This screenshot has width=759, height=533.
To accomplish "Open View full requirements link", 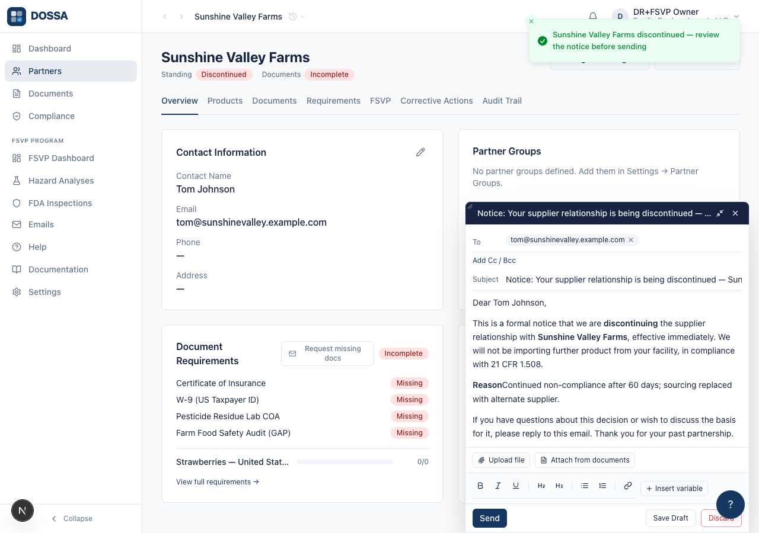I will point(218,482).
